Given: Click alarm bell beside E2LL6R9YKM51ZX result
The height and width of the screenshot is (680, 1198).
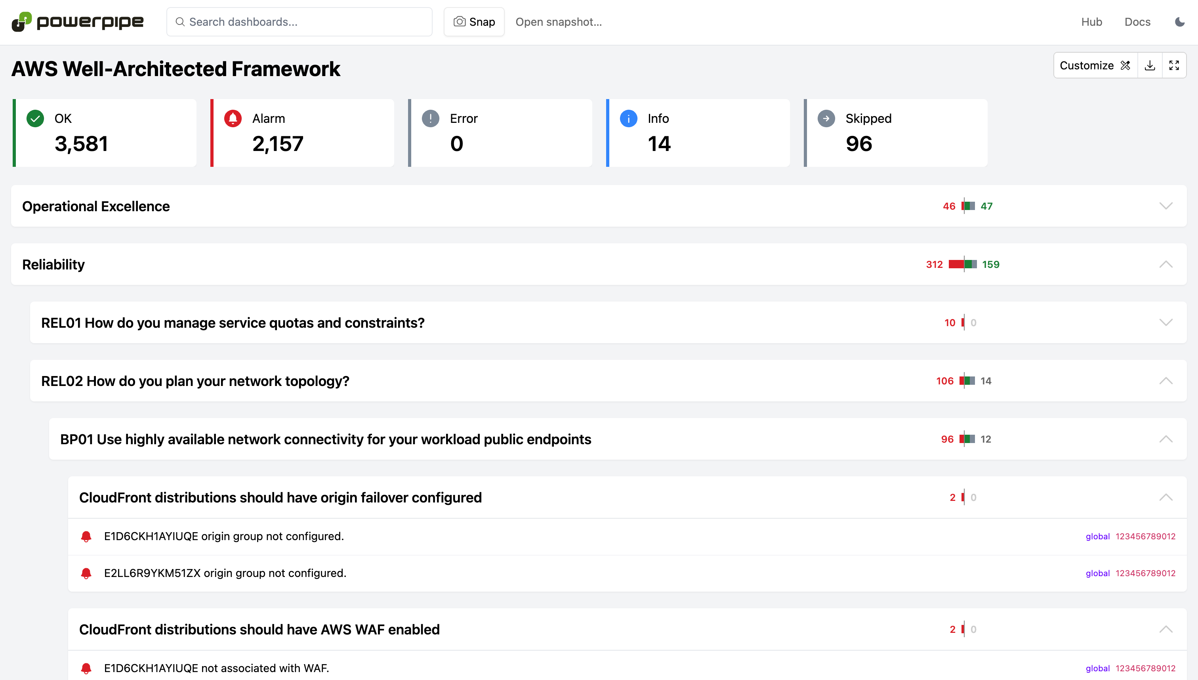Looking at the screenshot, I should point(86,573).
